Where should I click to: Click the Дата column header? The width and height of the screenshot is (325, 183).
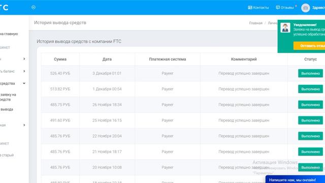[107, 59]
